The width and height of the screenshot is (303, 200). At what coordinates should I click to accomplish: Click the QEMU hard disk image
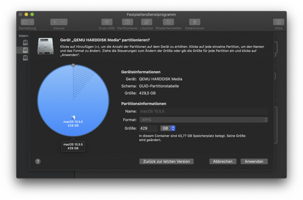(x=45, y=46)
